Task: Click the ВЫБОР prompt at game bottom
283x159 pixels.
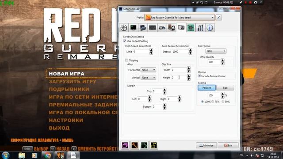Action: click(41, 149)
